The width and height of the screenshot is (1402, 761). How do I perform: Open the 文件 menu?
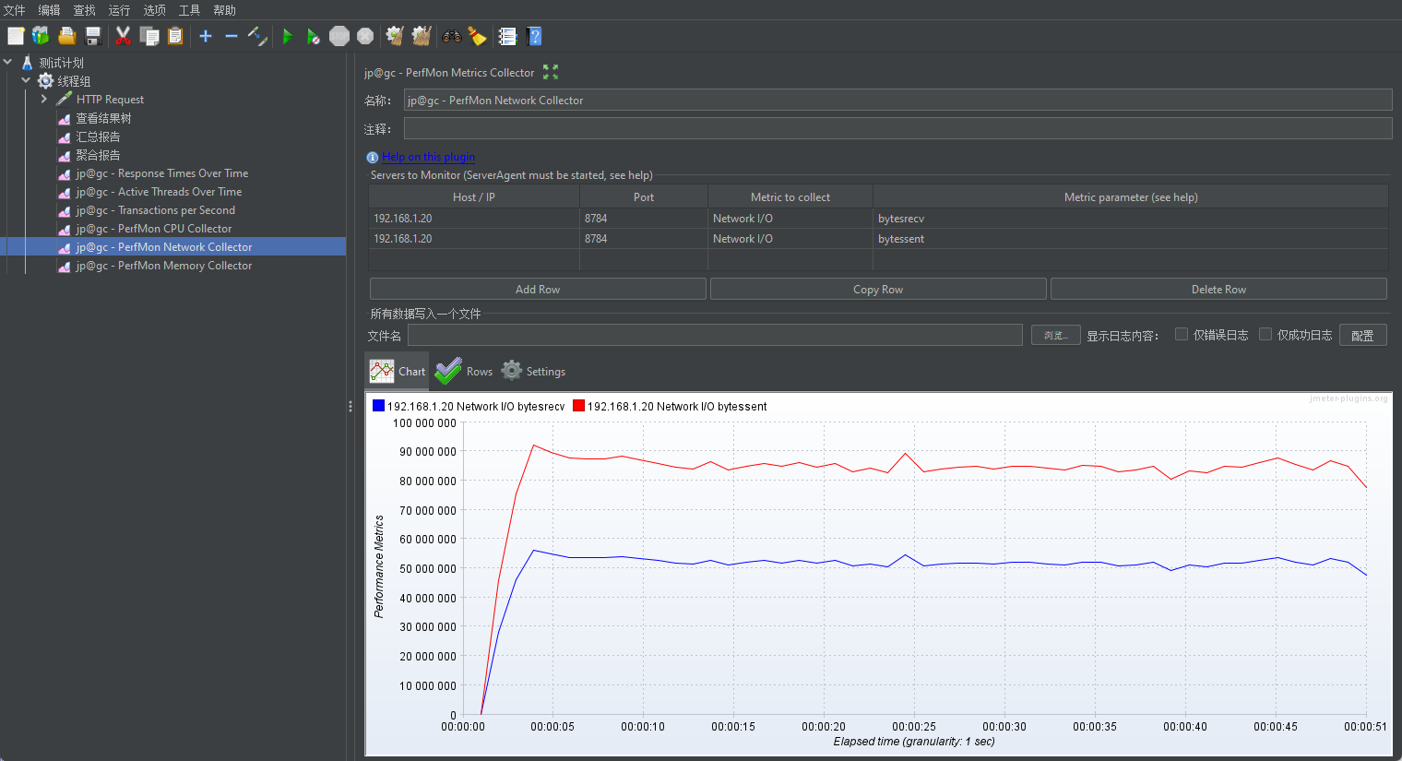pos(15,10)
